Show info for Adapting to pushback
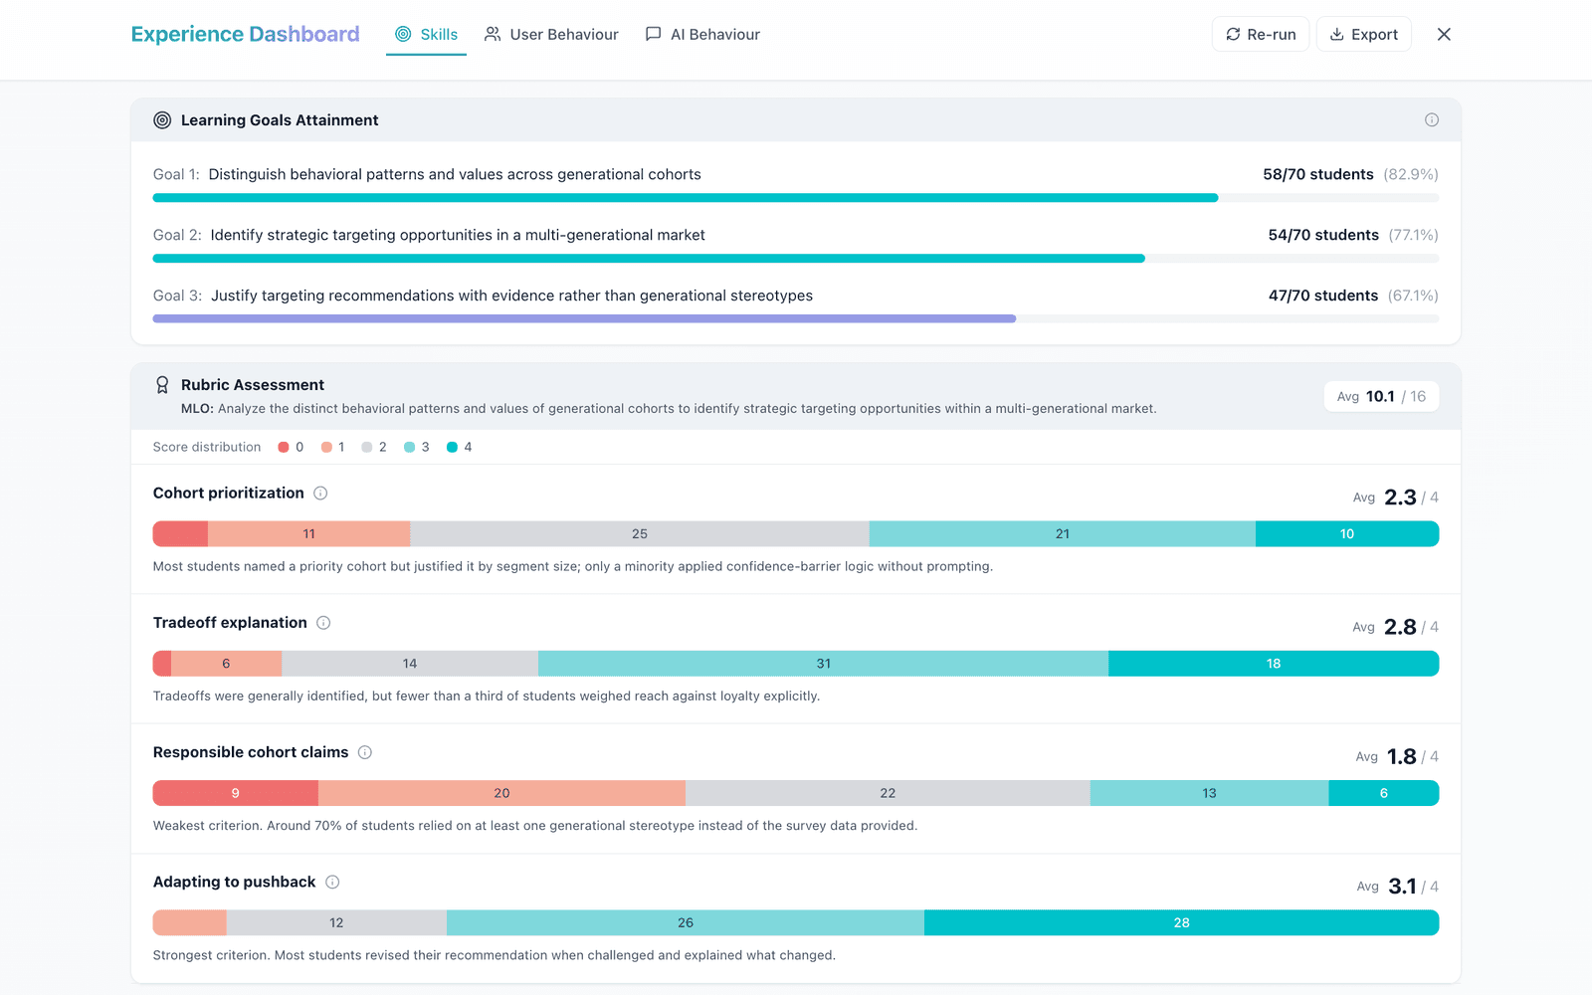This screenshot has width=1592, height=995. click(x=332, y=883)
